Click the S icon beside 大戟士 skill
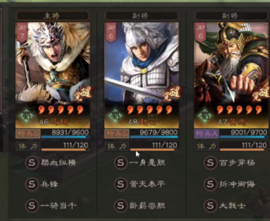 tap(210, 205)
